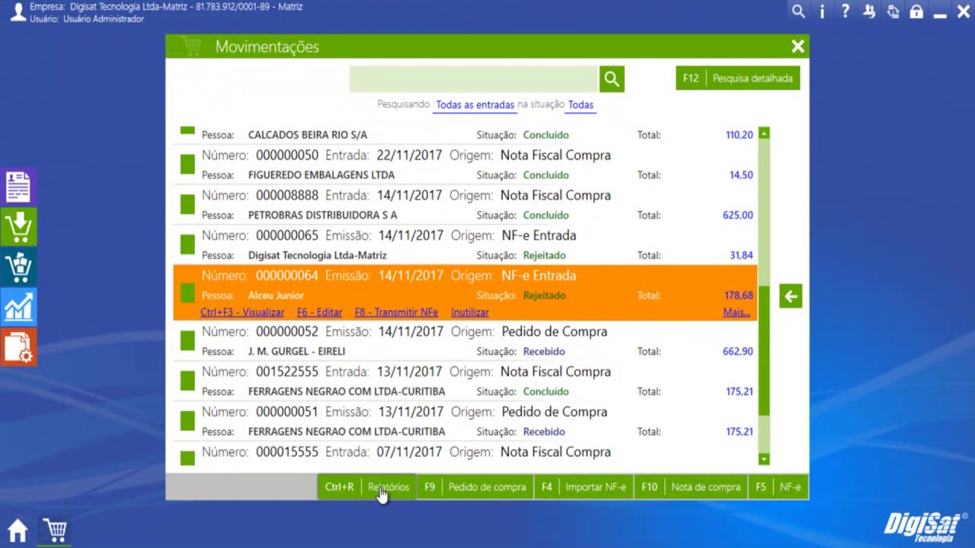Open the growth chart sidebar icon
This screenshot has height=548, width=975.
click(x=18, y=307)
